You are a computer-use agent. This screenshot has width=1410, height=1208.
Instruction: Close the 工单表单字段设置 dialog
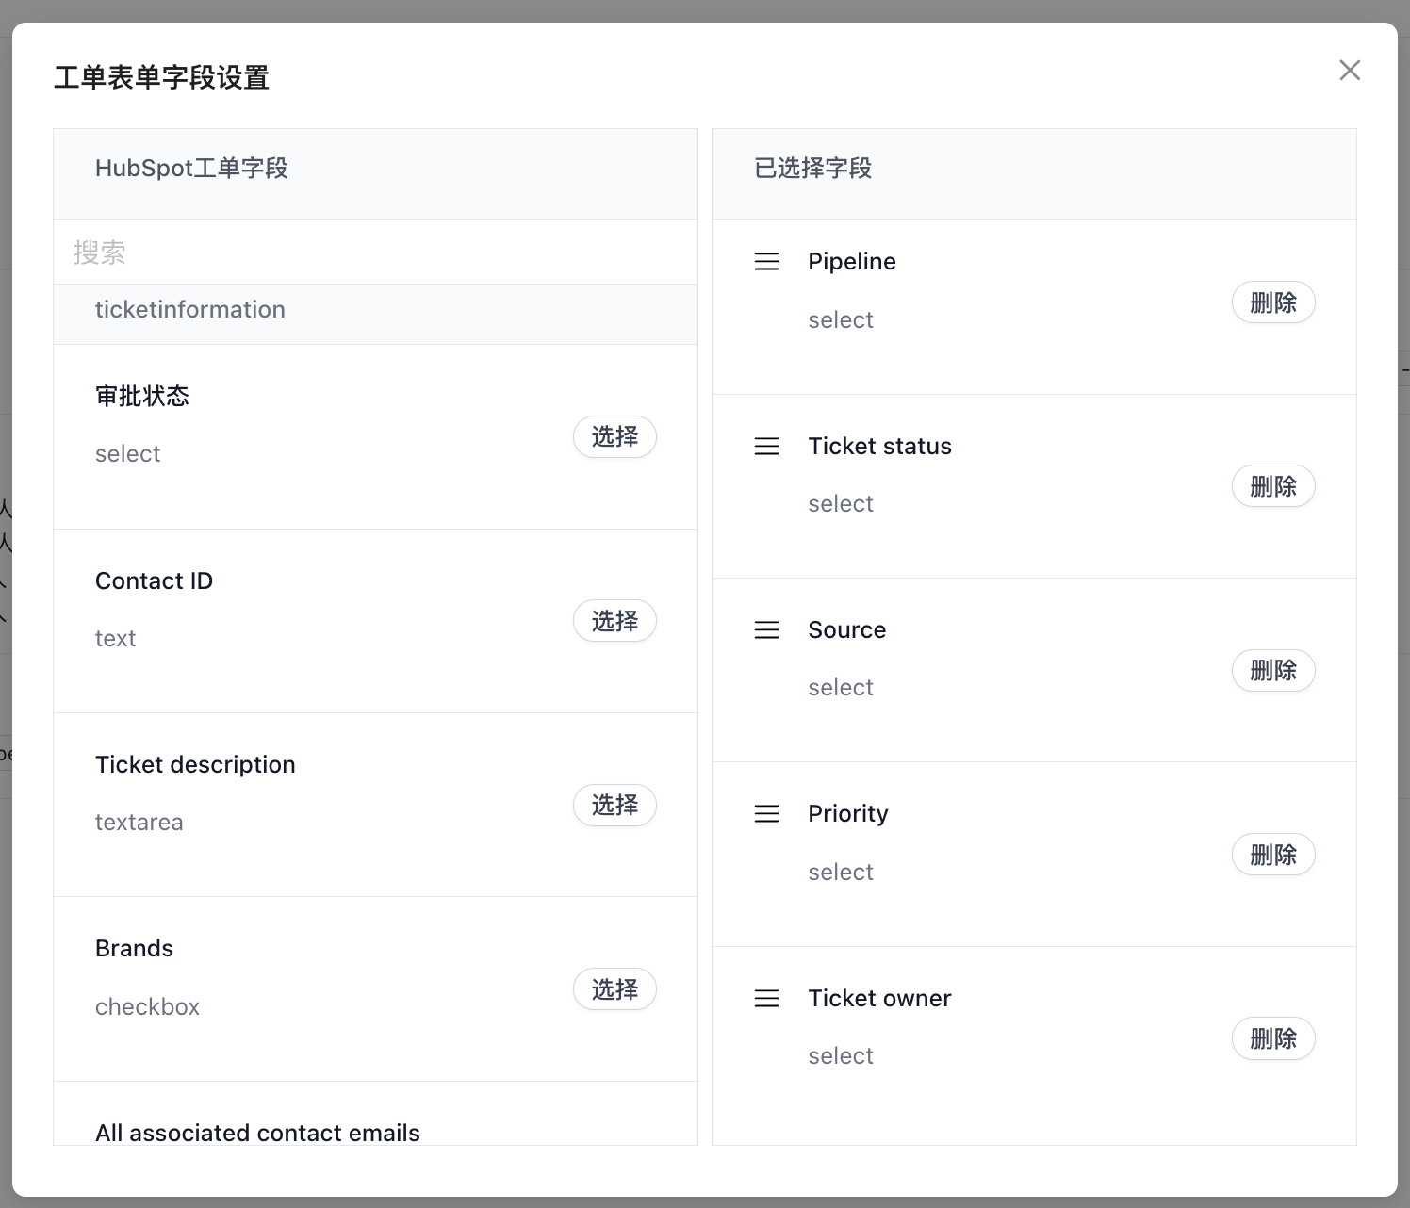point(1350,70)
